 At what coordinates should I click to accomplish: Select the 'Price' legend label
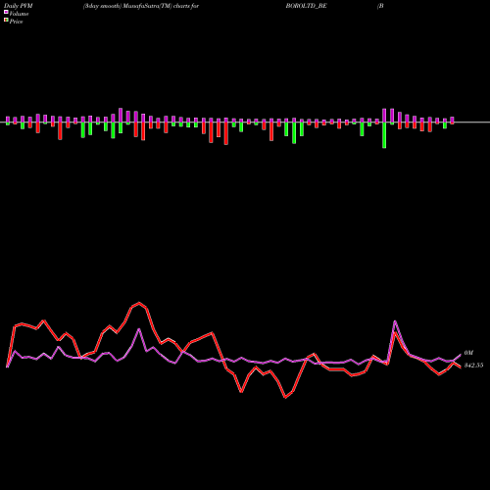click(16, 22)
